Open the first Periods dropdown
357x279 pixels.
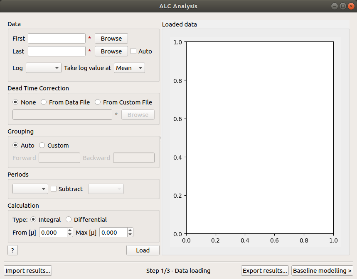(30, 189)
